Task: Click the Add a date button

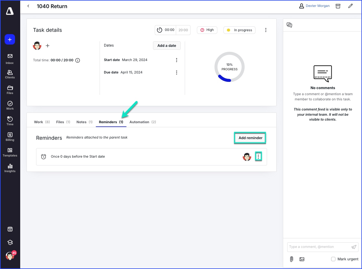Action: (x=167, y=45)
